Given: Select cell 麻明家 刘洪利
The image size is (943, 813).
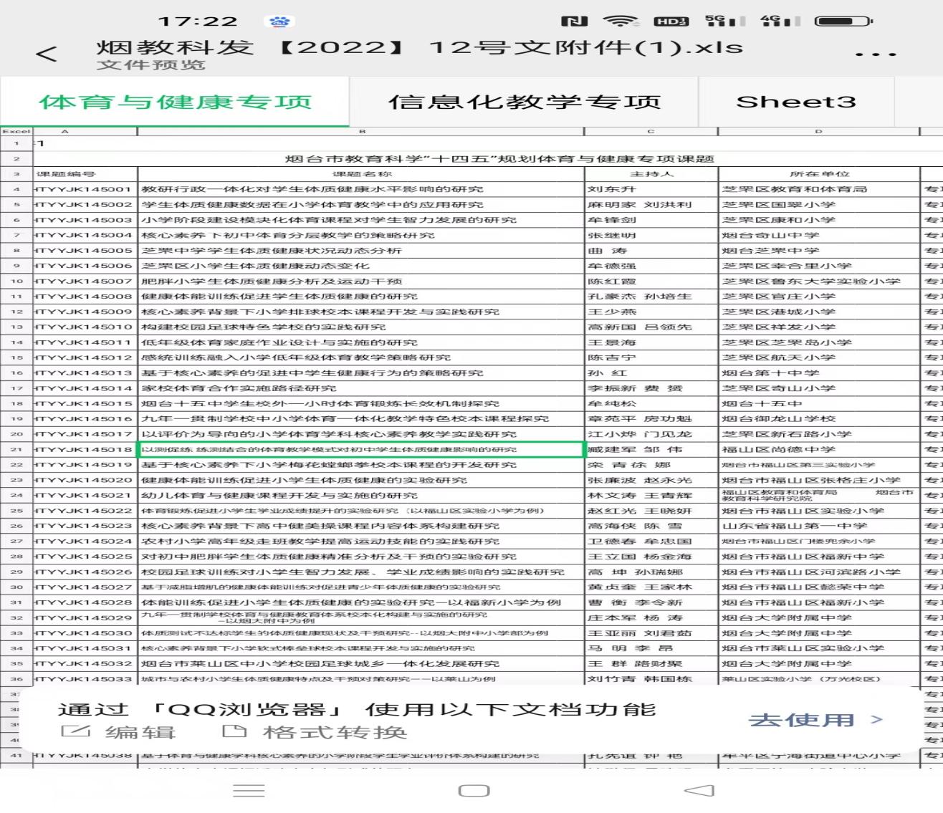Looking at the screenshot, I should click(x=651, y=205).
